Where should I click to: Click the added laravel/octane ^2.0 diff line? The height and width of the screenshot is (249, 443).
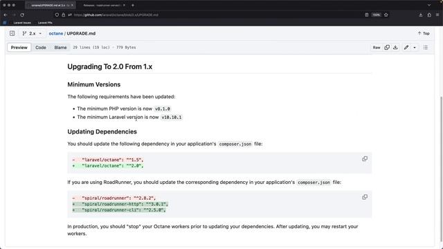[108, 166]
